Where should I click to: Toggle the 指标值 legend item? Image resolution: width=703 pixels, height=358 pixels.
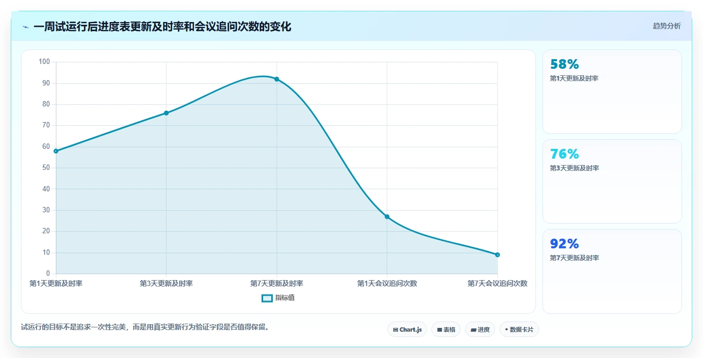278,298
